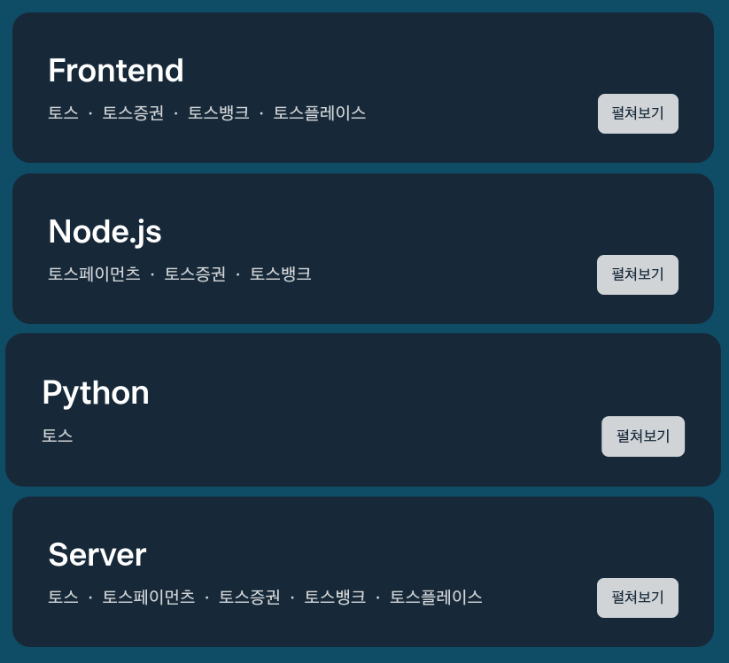The height and width of the screenshot is (663, 729).
Task: Select 토스 under the Server card
Action: point(63,597)
